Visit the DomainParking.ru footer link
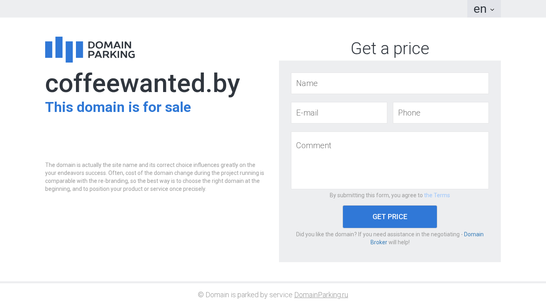546x306 pixels. (321, 295)
